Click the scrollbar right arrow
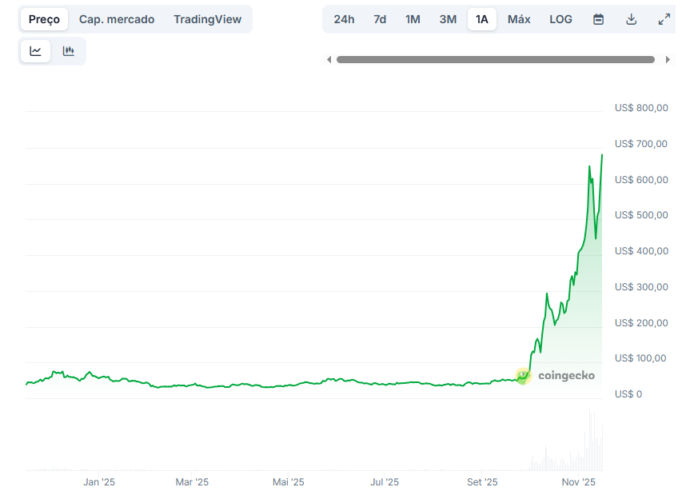The image size is (682, 503). click(668, 59)
